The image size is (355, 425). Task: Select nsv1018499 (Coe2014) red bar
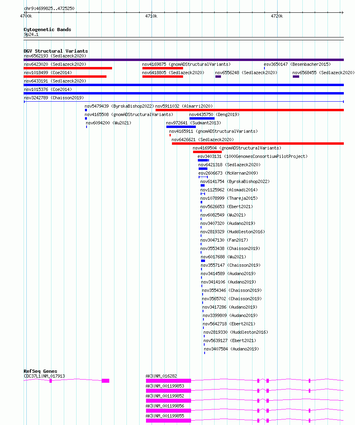(x=65, y=77)
